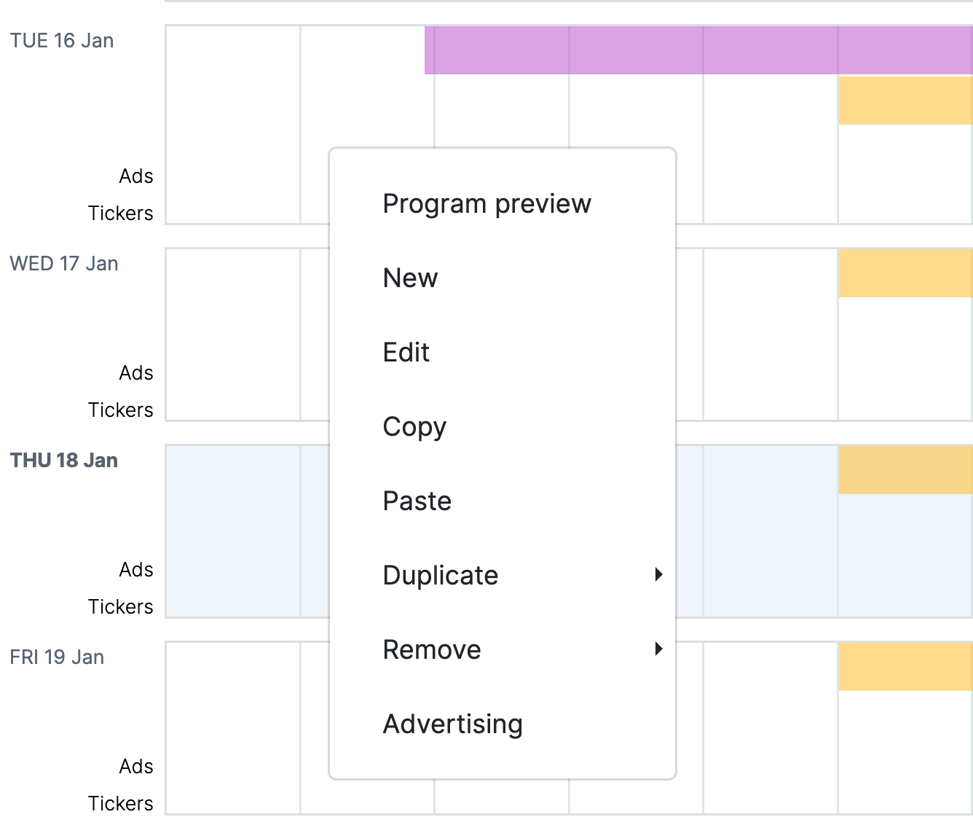Paste a program into the schedule

click(417, 501)
